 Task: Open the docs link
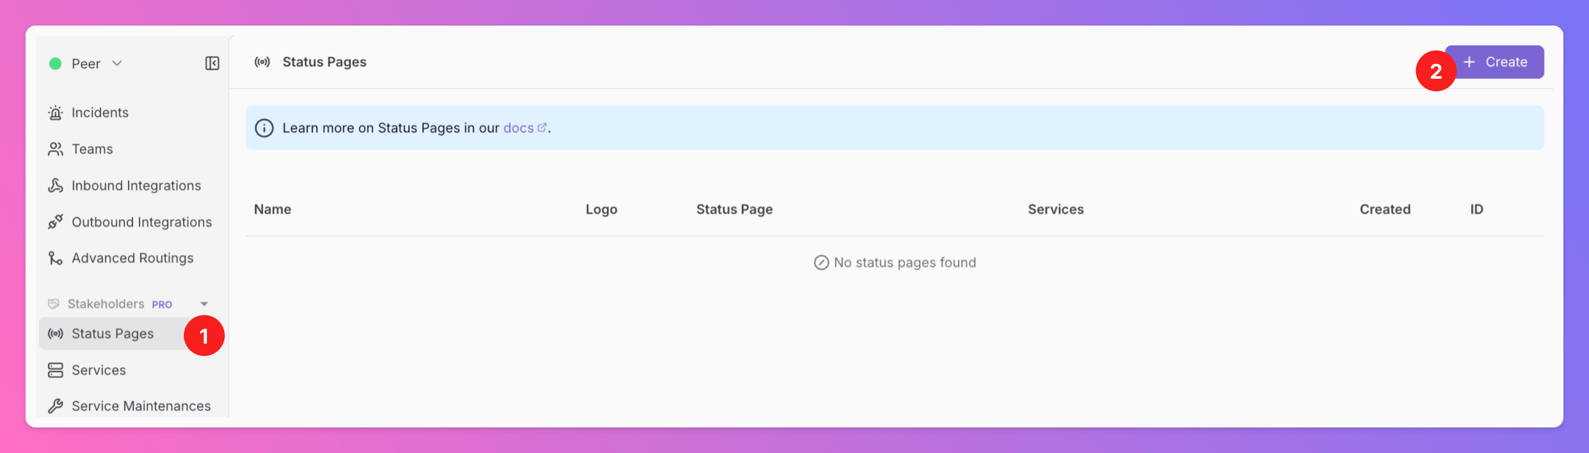(x=518, y=128)
